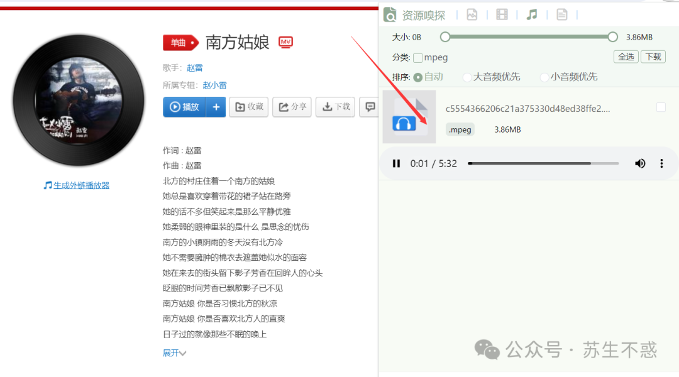Click the 全选 select-all button
Screen dimensions: 679x377
[x=626, y=57]
